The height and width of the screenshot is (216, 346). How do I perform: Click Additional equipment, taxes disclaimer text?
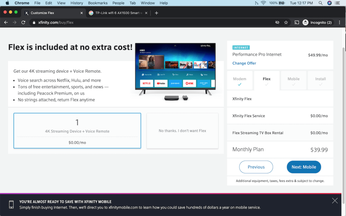click(280, 181)
